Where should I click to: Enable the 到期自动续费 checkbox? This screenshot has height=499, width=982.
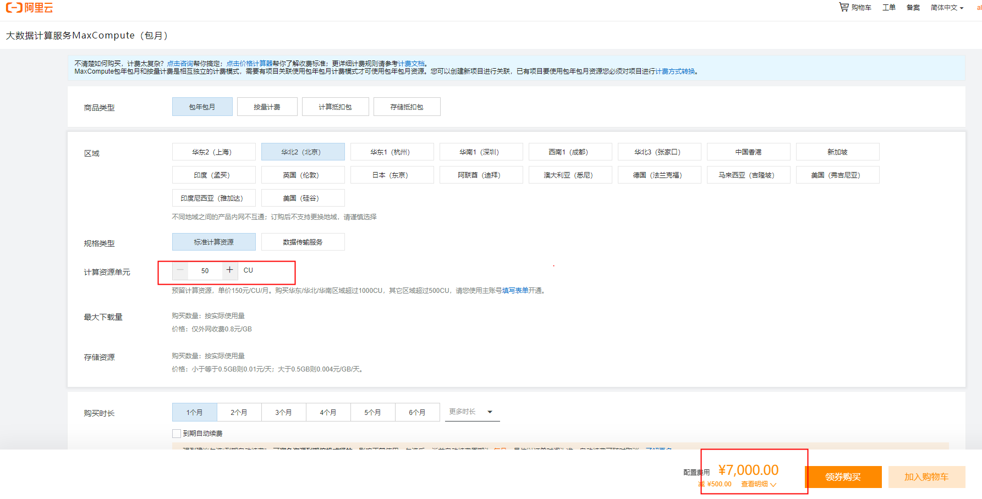point(177,434)
